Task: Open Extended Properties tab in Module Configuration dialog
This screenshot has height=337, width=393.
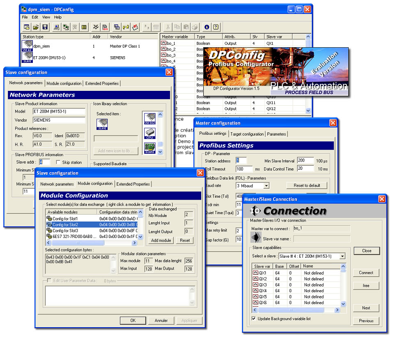Action: pos(133,184)
